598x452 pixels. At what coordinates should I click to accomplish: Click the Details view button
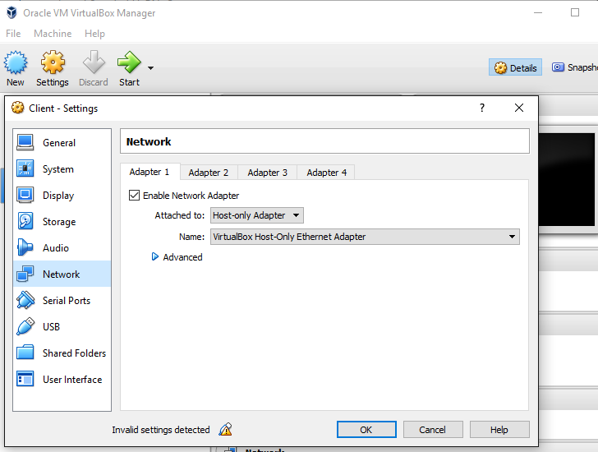coord(515,68)
